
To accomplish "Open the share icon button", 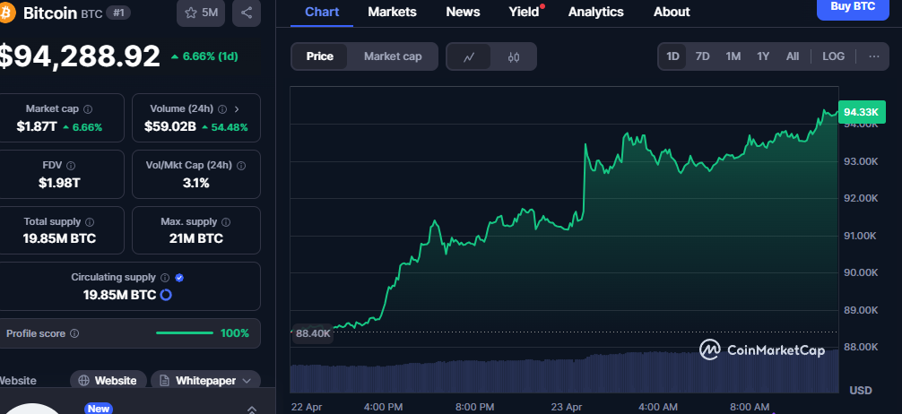I will [247, 13].
